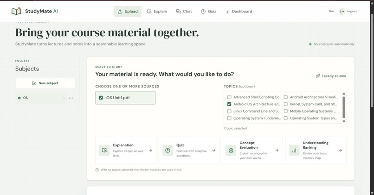
Task: Check Kernel, System Calls topic
Action: [285, 104]
